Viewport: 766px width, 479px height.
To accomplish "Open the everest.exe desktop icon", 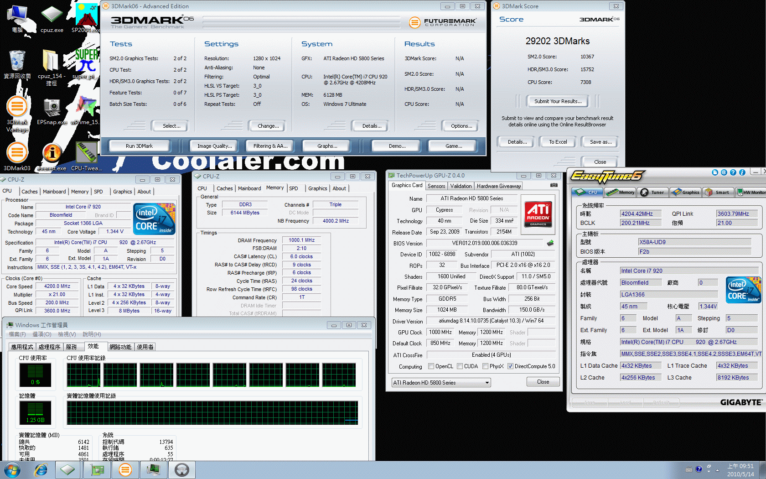I will coord(52,156).
